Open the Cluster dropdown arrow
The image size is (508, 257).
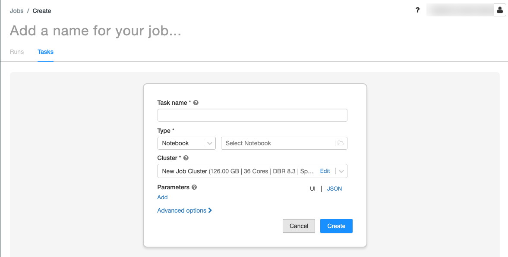tap(341, 171)
